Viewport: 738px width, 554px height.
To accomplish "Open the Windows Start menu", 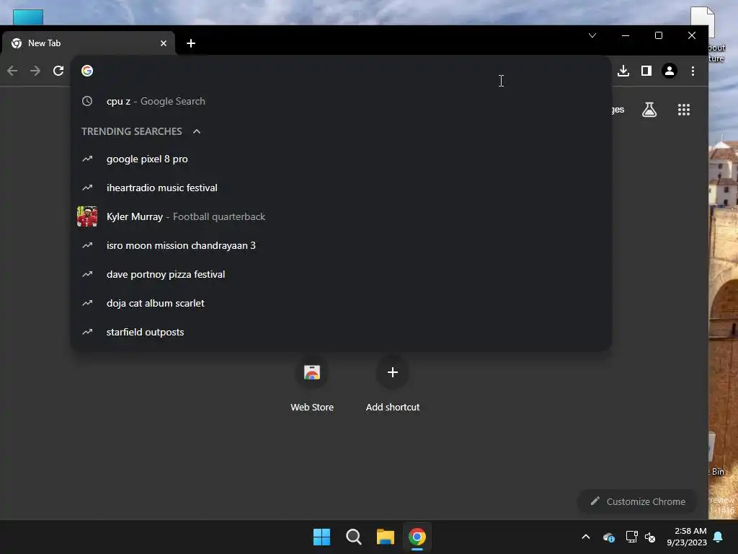I will click(x=322, y=537).
